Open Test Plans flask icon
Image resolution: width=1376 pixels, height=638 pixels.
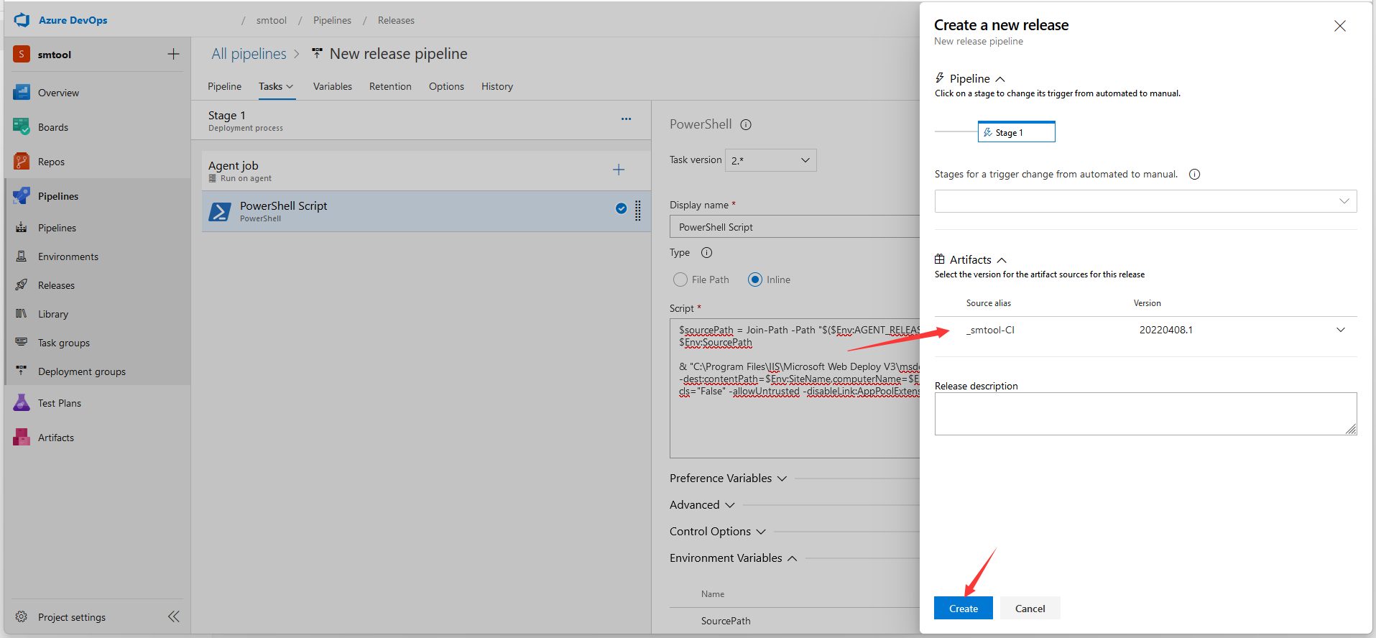coord(22,403)
